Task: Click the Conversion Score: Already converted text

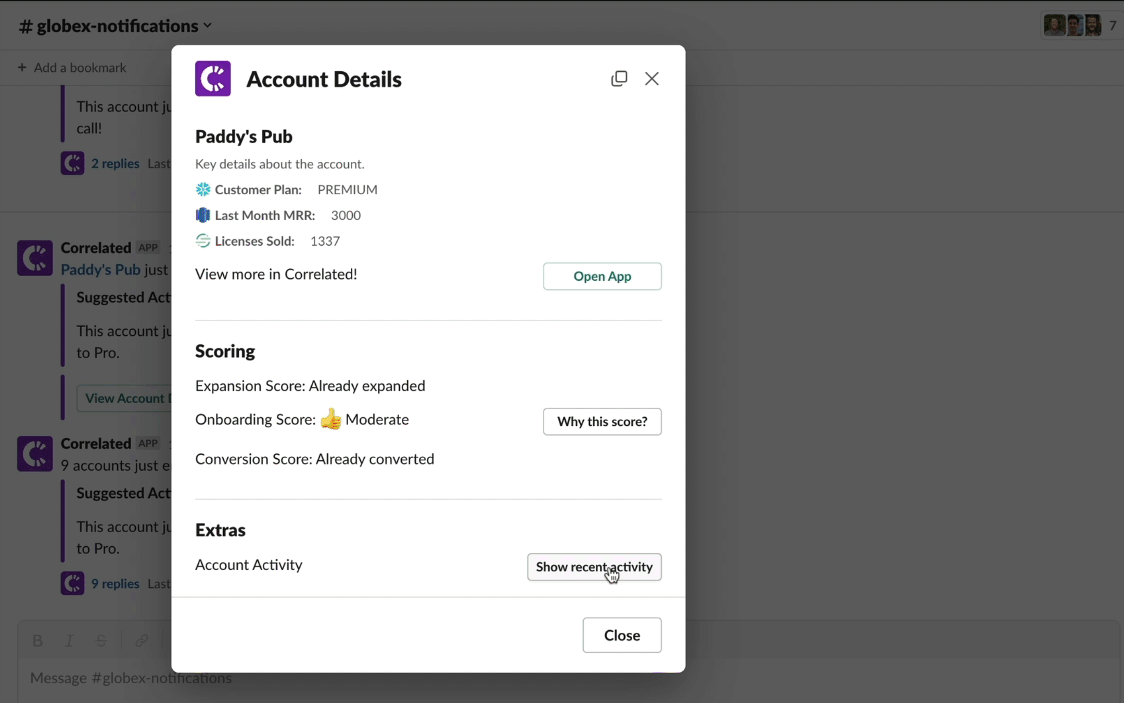Action: 314,459
